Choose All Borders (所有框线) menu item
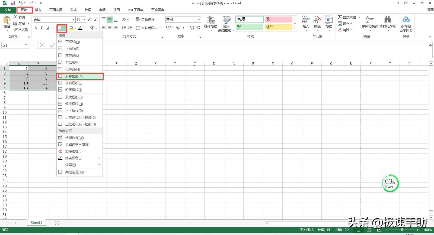This screenshot has width=434, height=235. pyautogui.click(x=79, y=76)
